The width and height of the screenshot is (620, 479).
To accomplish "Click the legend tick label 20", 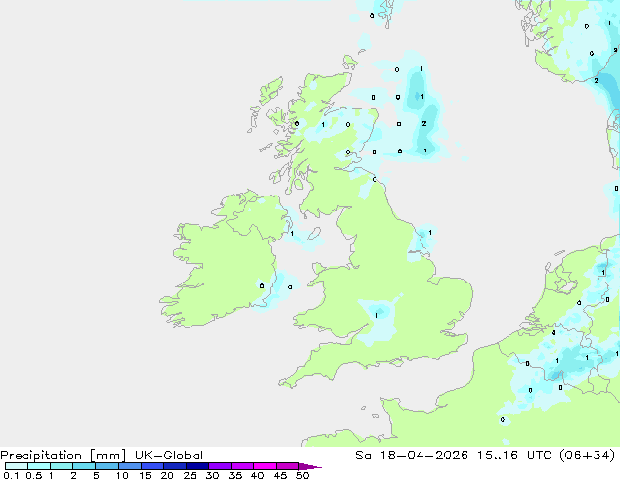I will coord(167,475).
